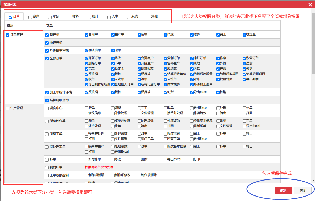Uncheck the 管理他人订单 permission
The width and height of the screenshot is (315, 201).
(113, 85)
